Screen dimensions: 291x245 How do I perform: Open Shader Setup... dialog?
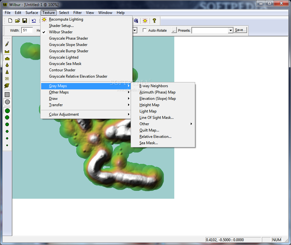[86, 26]
